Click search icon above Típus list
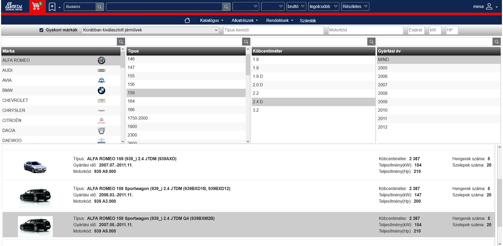 246,42
